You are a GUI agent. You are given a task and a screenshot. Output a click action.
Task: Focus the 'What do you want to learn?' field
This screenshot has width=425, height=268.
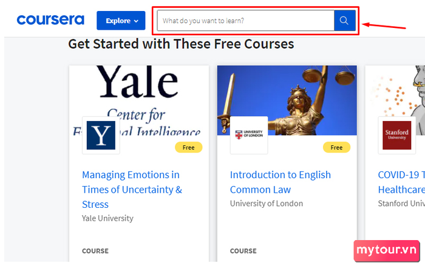click(x=245, y=21)
